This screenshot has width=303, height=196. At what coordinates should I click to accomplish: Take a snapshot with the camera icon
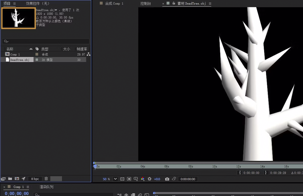(x=167, y=179)
